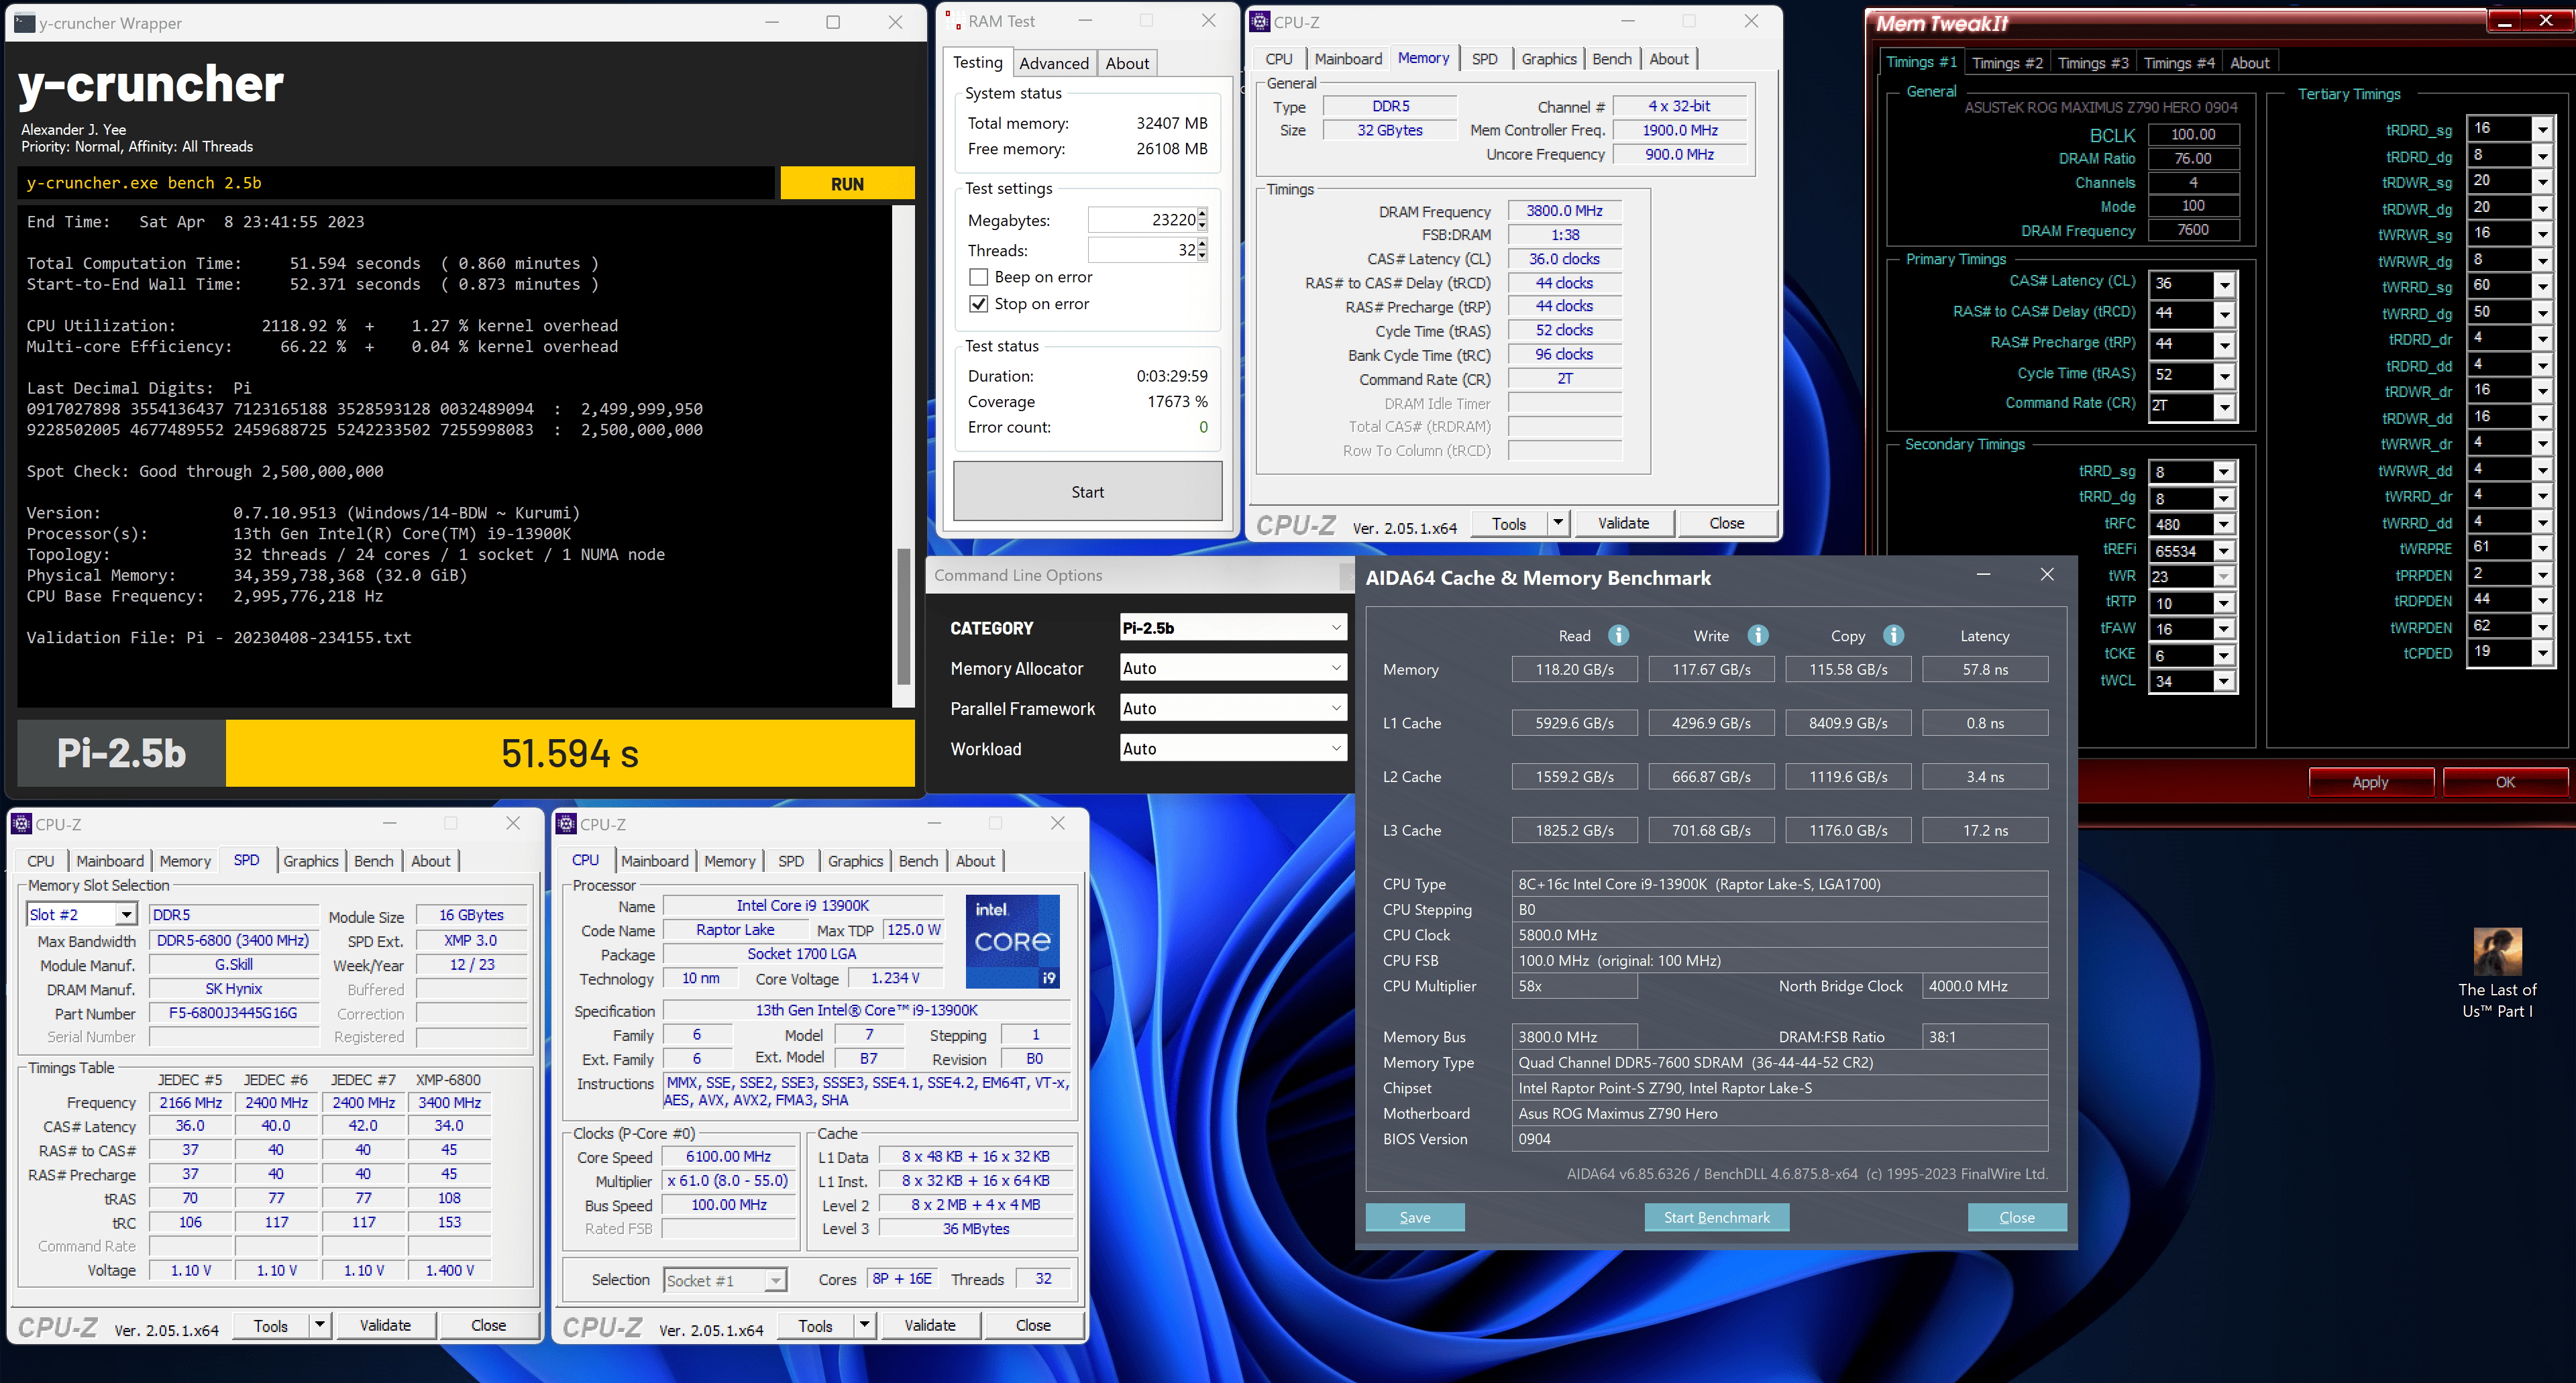
Task: Click CPU-Z Memory window title icon
Action: (x=1260, y=21)
